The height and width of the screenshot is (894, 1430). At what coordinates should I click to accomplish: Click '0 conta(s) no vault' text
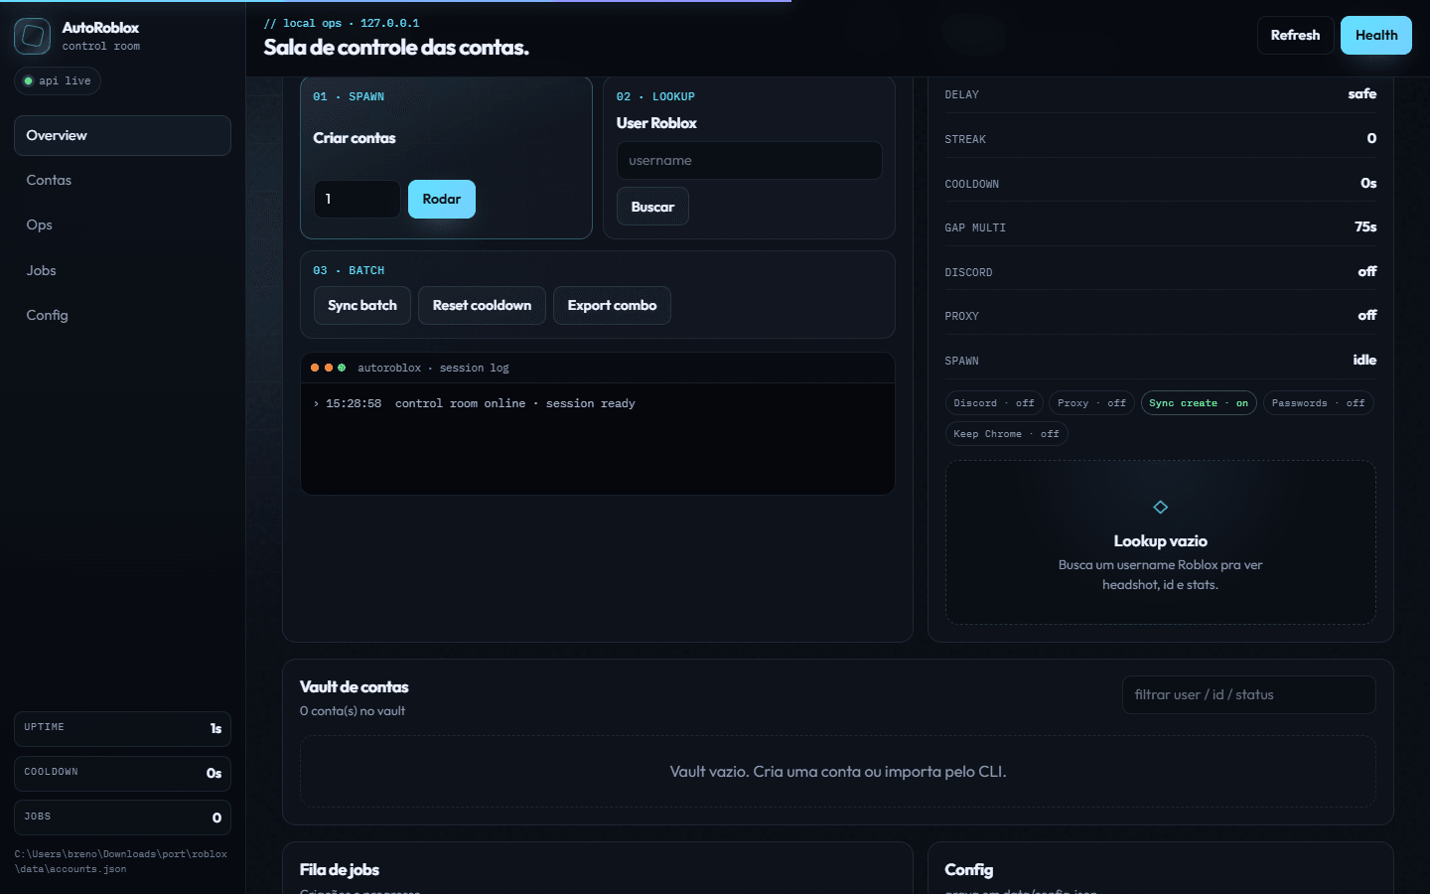point(353,711)
